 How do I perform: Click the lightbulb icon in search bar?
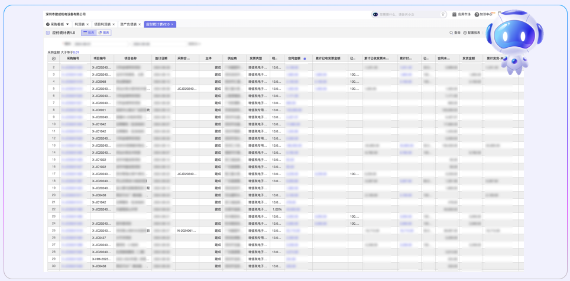(x=443, y=14)
